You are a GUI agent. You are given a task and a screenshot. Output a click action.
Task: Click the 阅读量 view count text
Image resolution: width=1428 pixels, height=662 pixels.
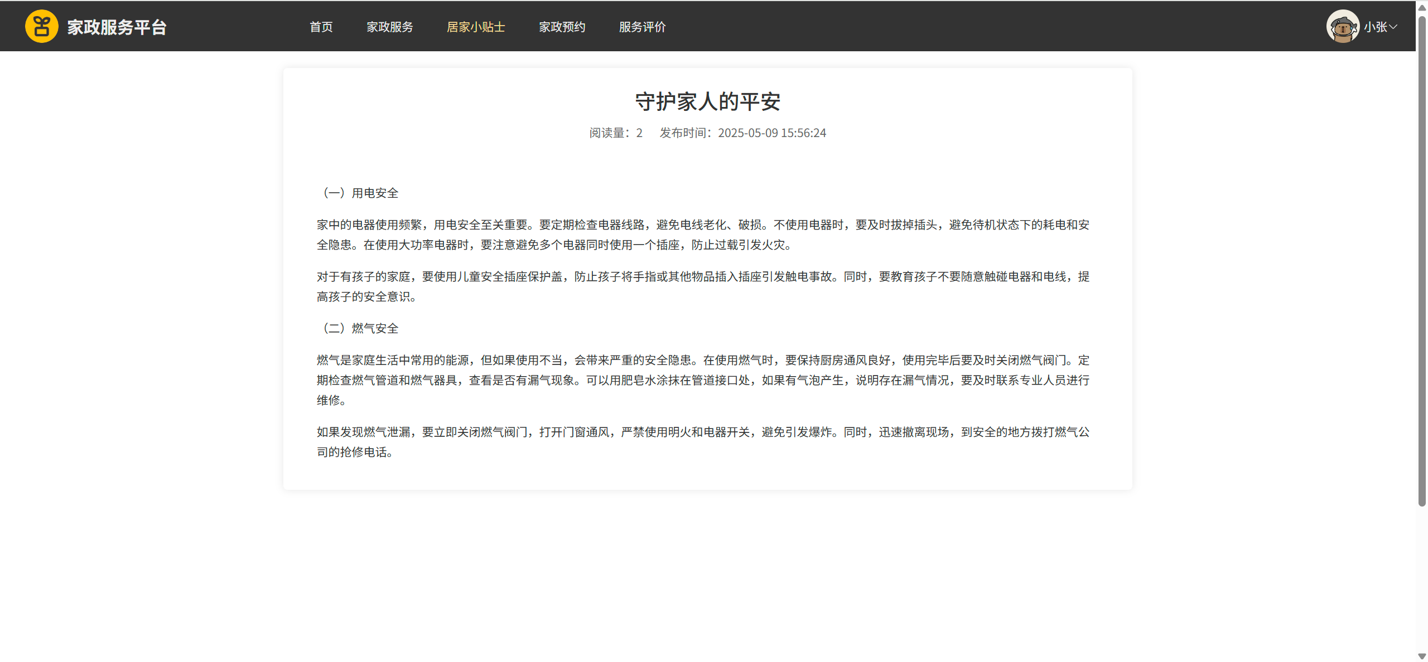(x=615, y=133)
